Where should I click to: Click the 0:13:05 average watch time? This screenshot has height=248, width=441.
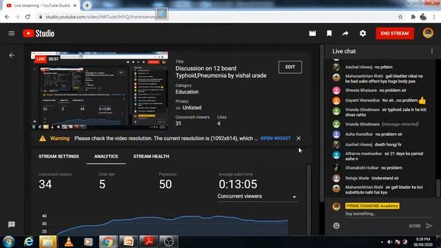click(x=238, y=185)
